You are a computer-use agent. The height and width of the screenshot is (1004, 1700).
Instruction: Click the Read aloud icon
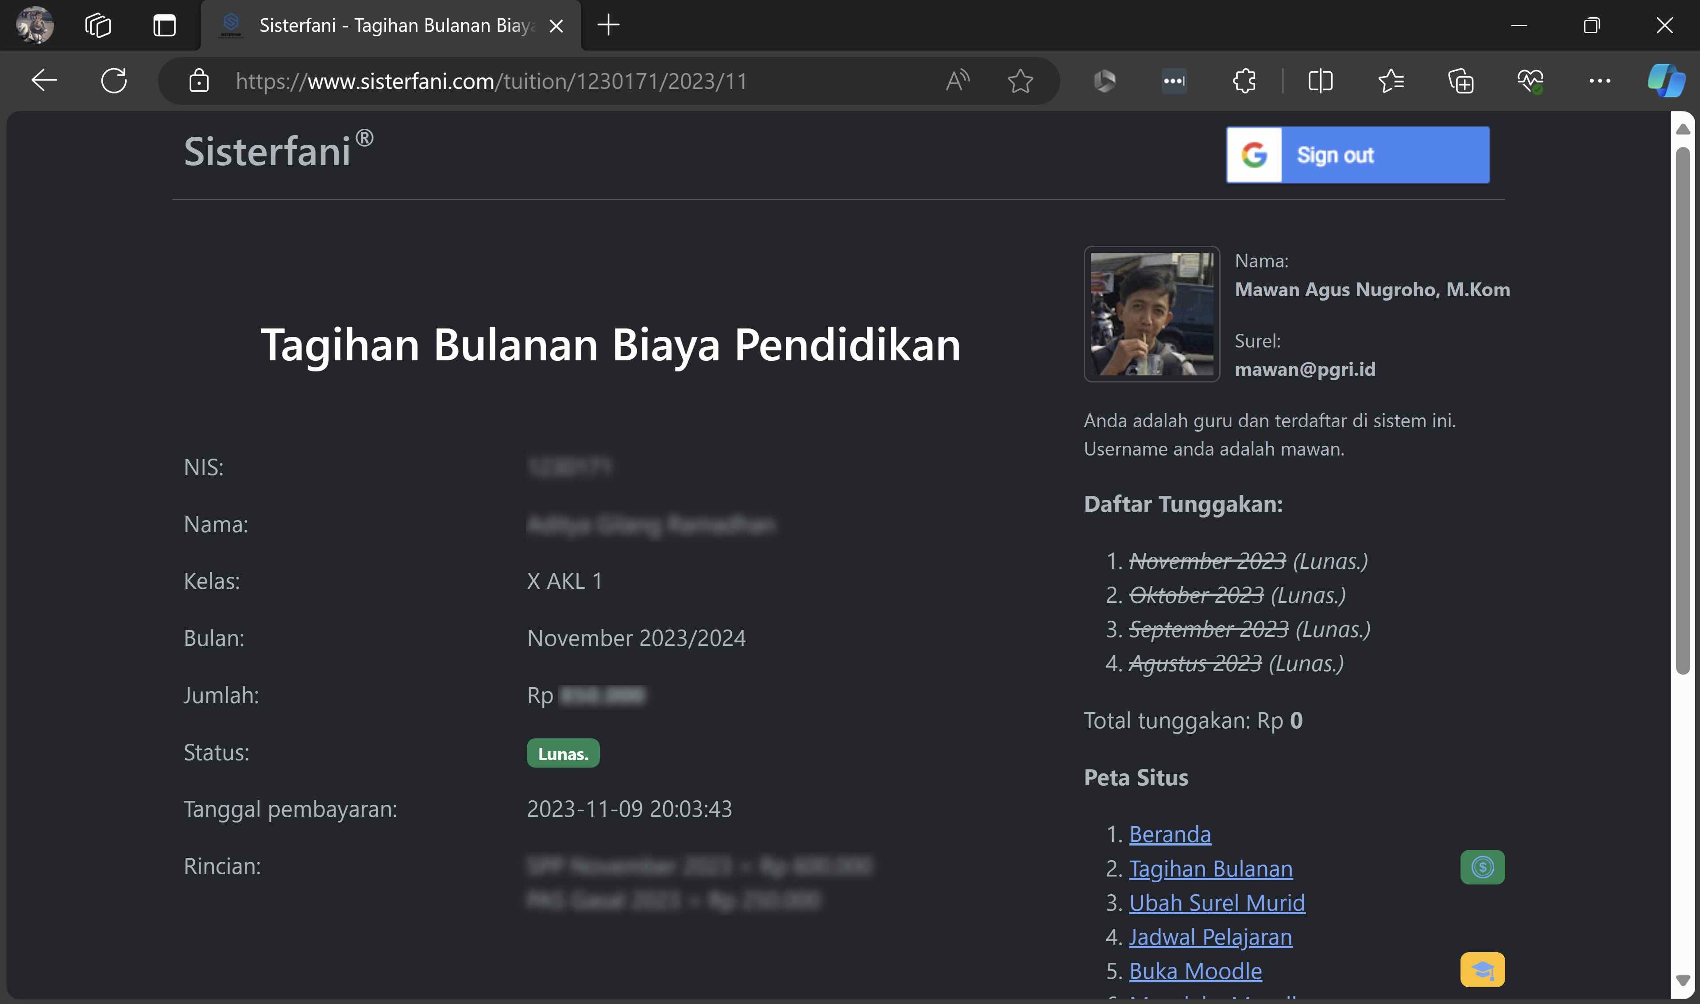tap(957, 81)
